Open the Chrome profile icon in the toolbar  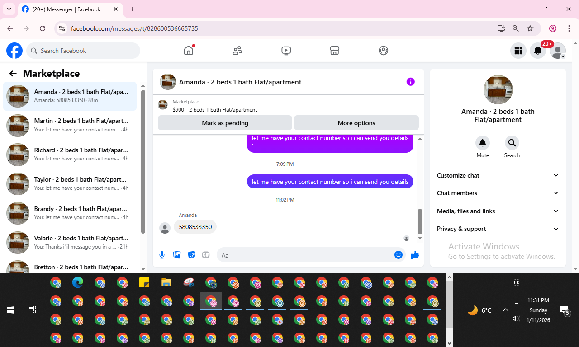pos(553,28)
